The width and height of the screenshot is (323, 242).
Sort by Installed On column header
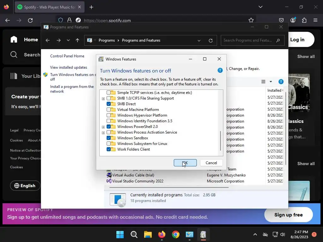point(275,90)
